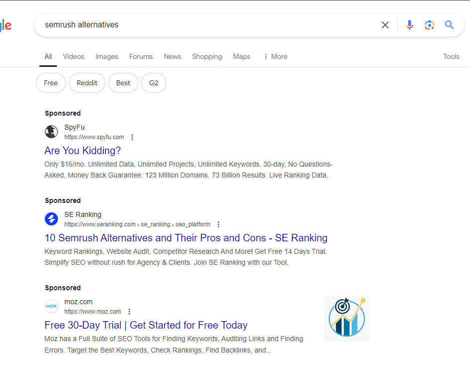The width and height of the screenshot is (470, 369).
Task: Switch to the Forums tab
Action: click(x=141, y=57)
